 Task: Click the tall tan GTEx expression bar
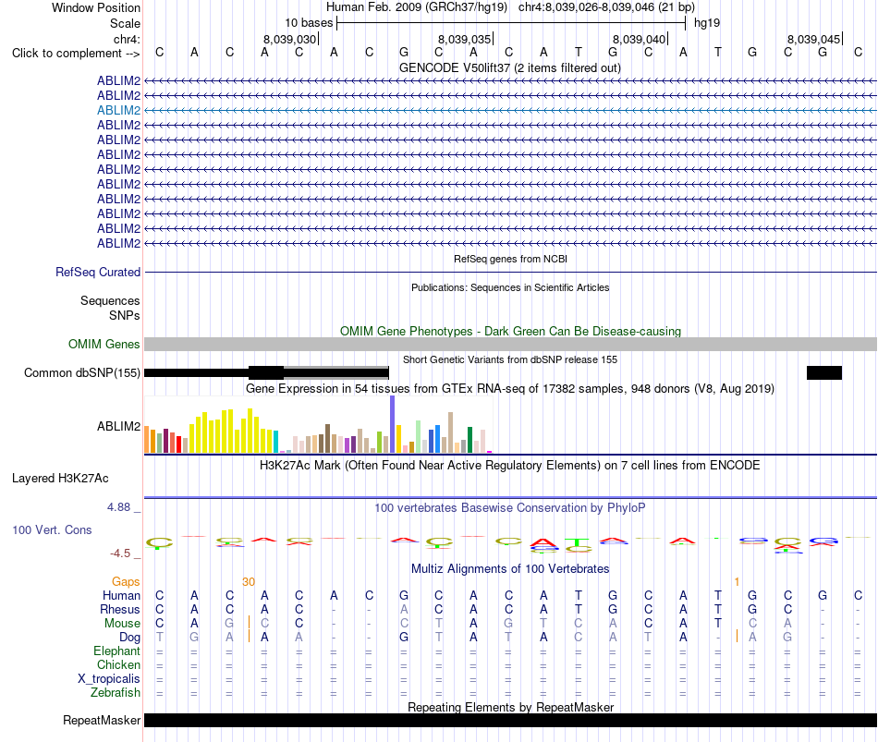tap(450, 432)
